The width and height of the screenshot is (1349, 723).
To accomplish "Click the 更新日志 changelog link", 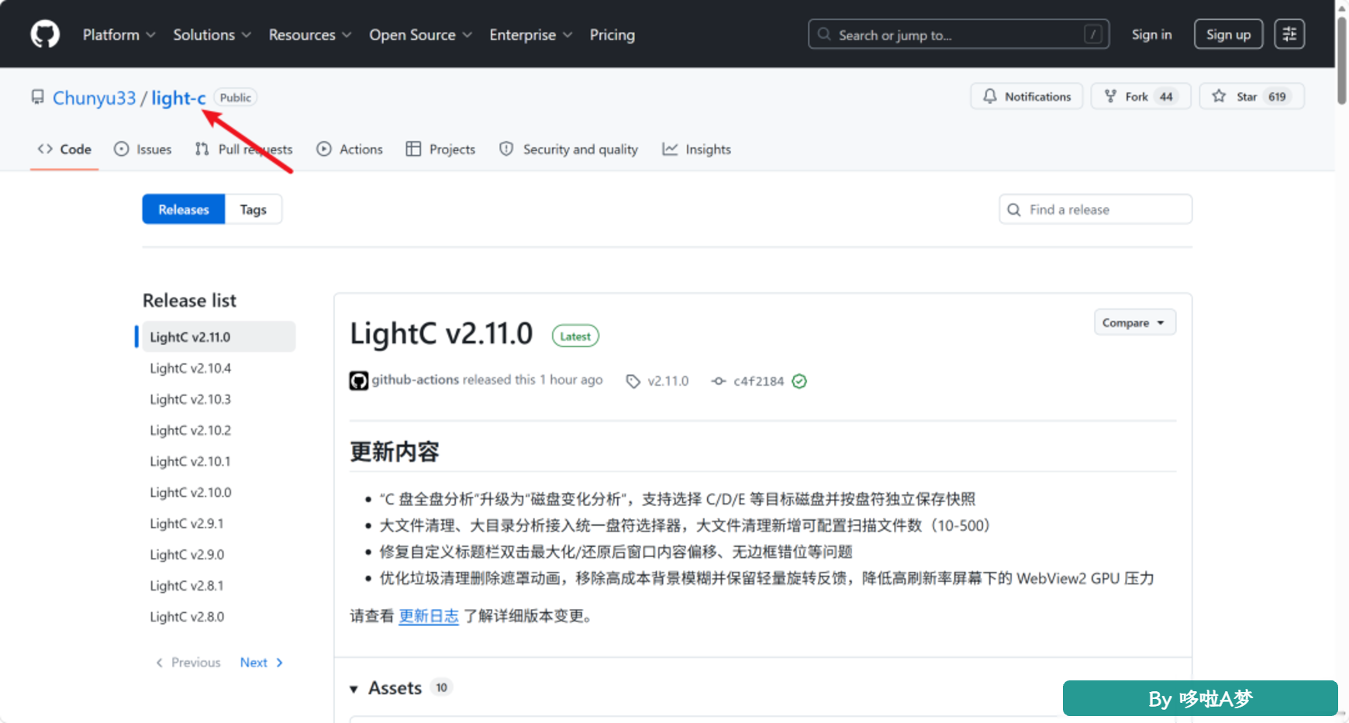I will [x=429, y=616].
